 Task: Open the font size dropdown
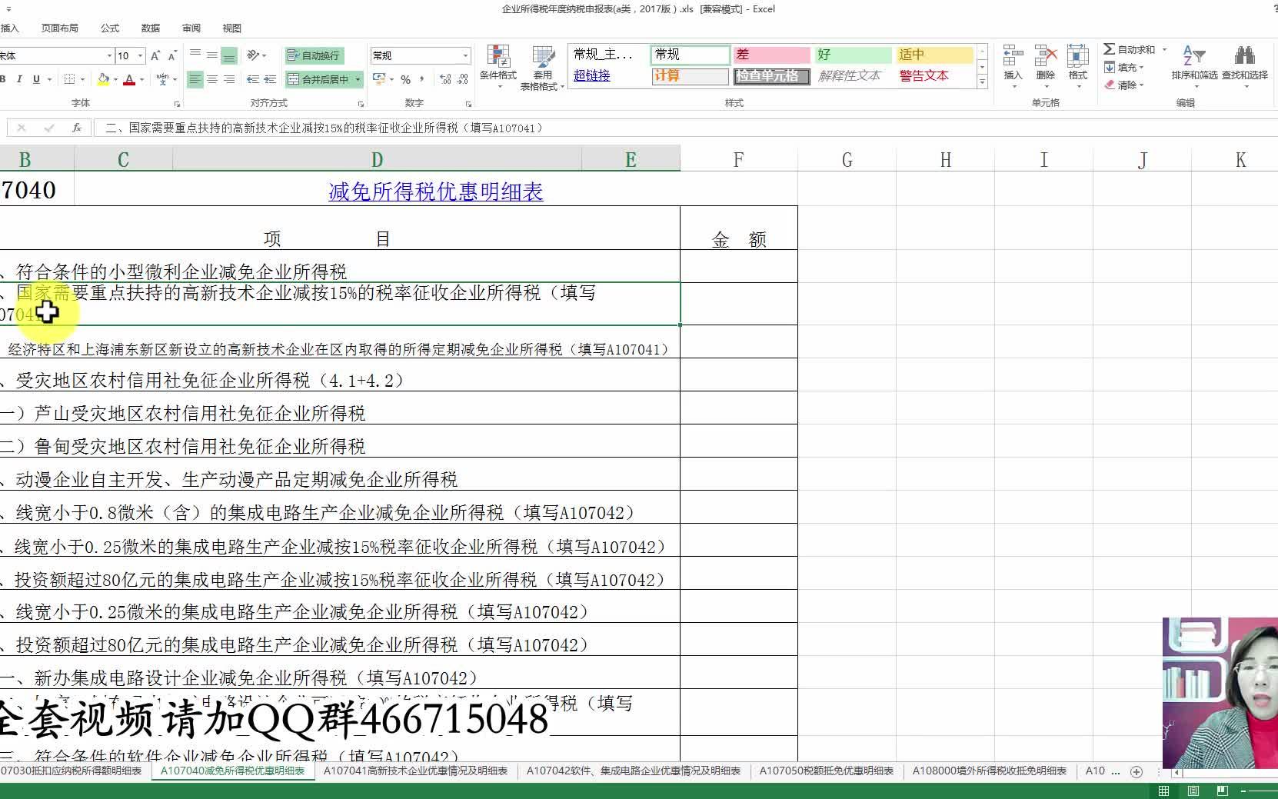tap(138, 55)
